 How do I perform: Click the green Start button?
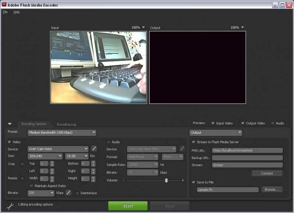128,206
